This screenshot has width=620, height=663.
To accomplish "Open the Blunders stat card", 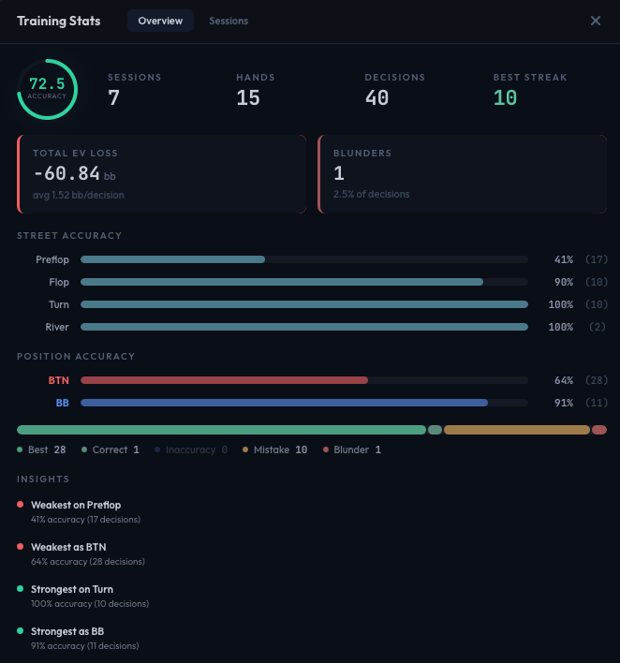I will (462, 174).
